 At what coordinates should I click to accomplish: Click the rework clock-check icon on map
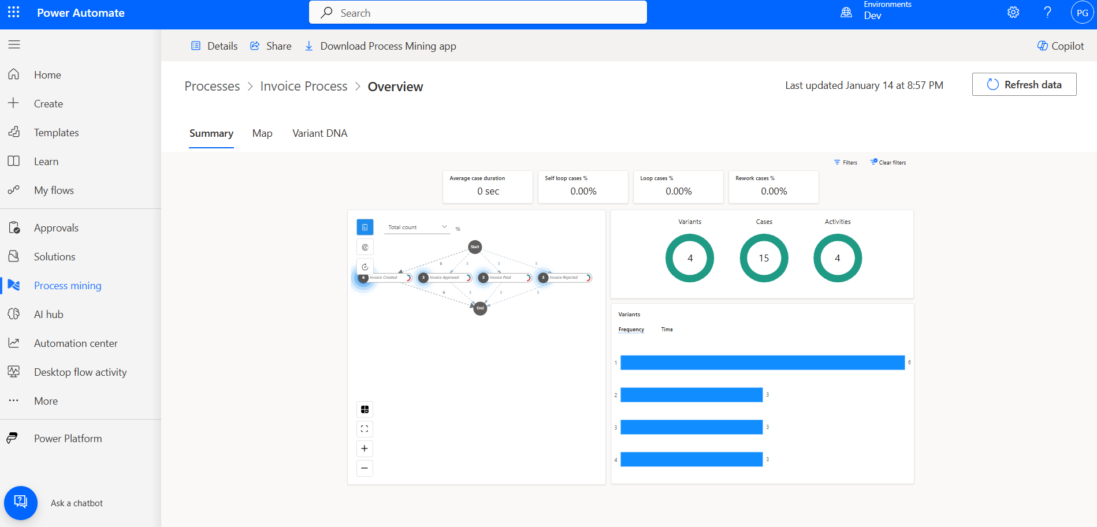[365, 267]
